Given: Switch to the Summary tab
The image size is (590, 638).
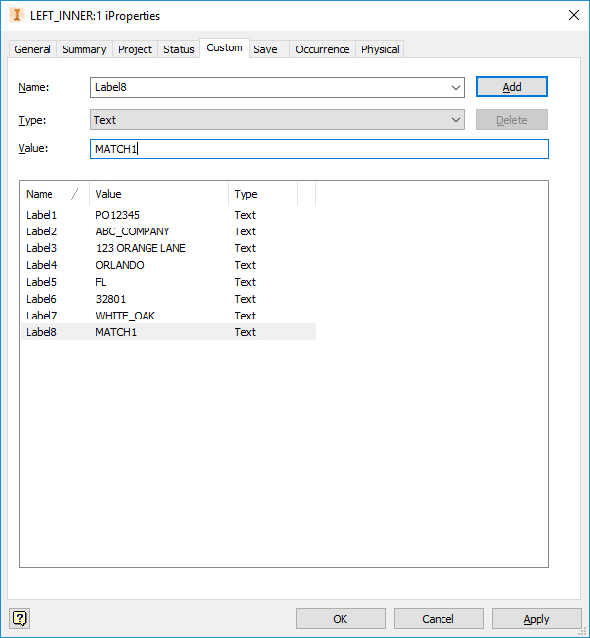Looking at the screenshot, I should click(84, 49).
